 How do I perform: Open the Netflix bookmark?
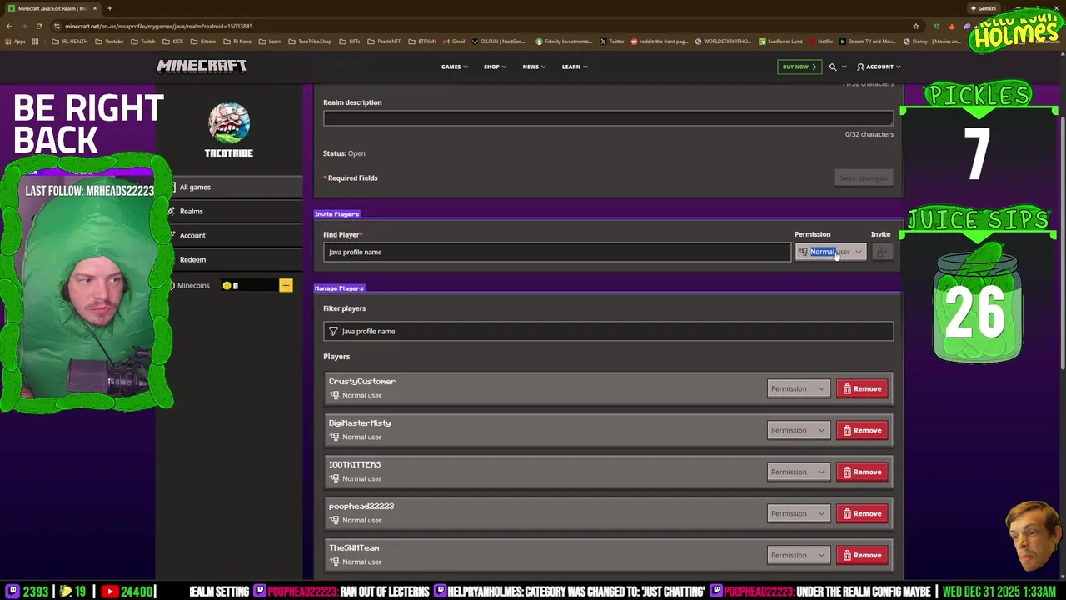(x=821, y=42)
